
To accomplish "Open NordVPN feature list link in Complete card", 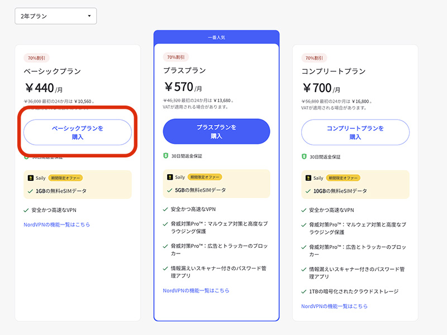I will tap(334, 306).
